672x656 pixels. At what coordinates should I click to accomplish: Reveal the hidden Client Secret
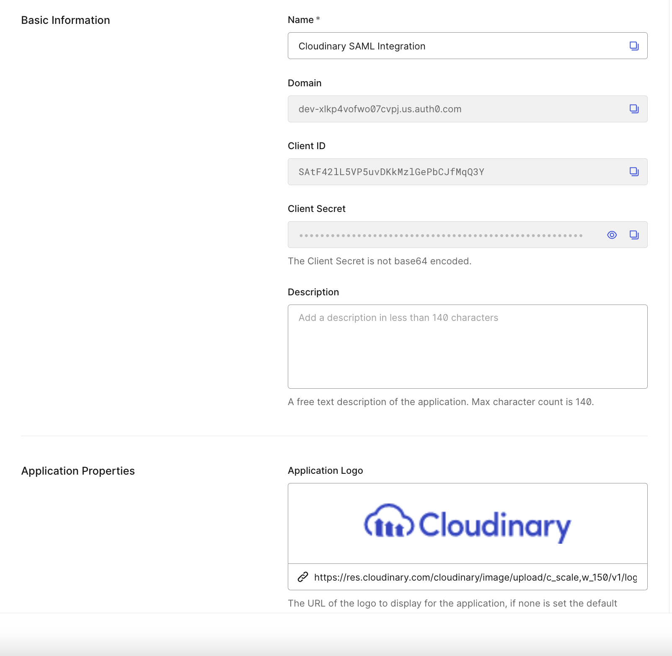coord(612,235)
